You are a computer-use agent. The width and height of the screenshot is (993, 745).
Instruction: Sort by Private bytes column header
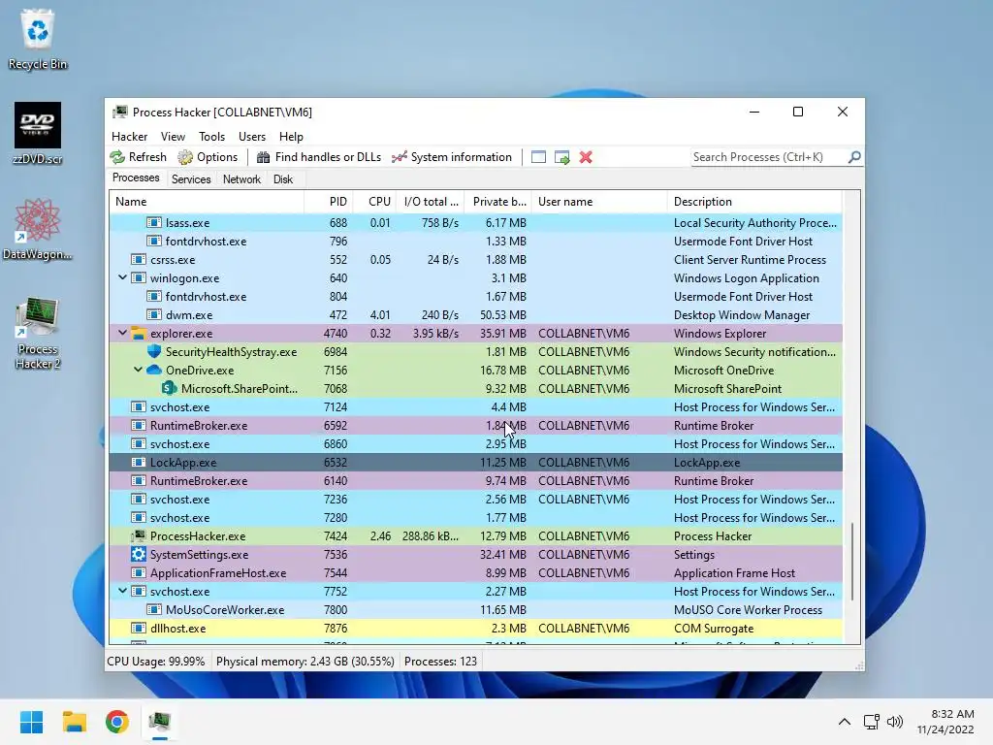click(x=498, y=202)
